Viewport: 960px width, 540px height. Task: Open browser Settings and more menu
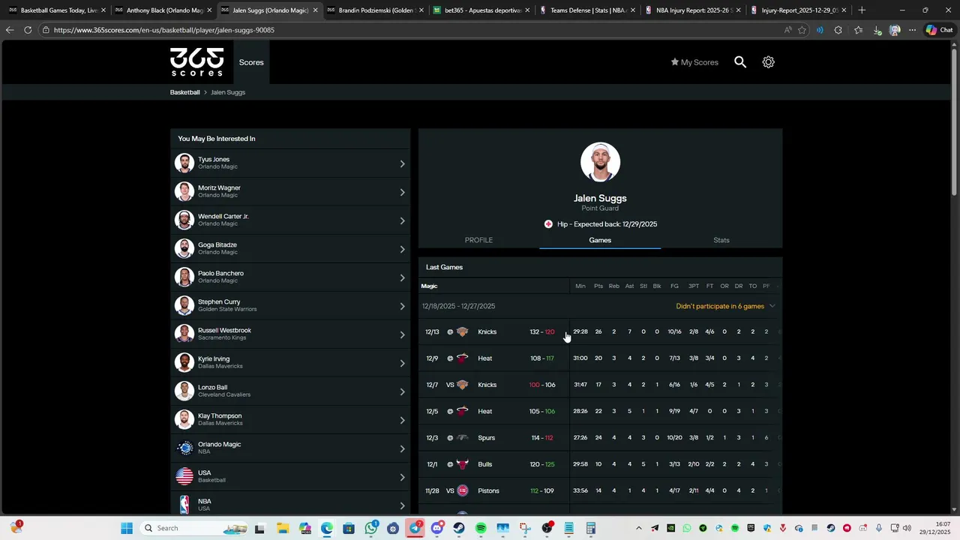click(912, 30)
